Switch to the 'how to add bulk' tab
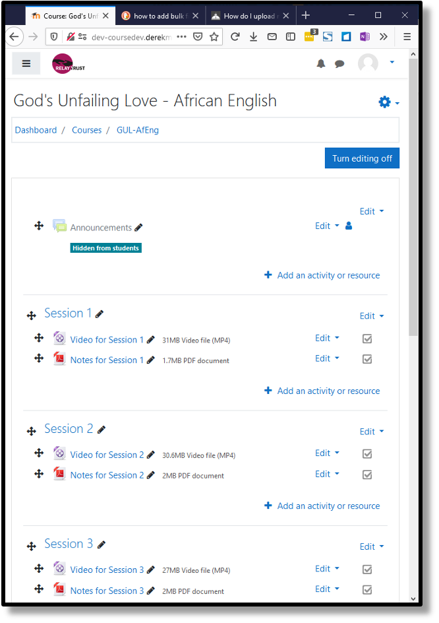The image size is (439, 623). click(x=160, y=16)
